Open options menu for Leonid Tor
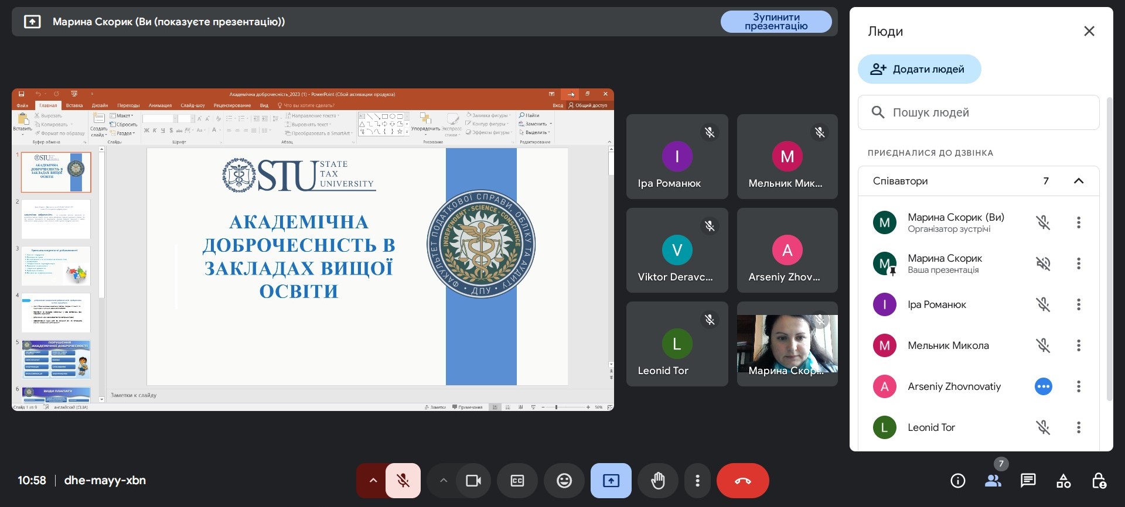 pyautogui.click(x=1079, y=427)
